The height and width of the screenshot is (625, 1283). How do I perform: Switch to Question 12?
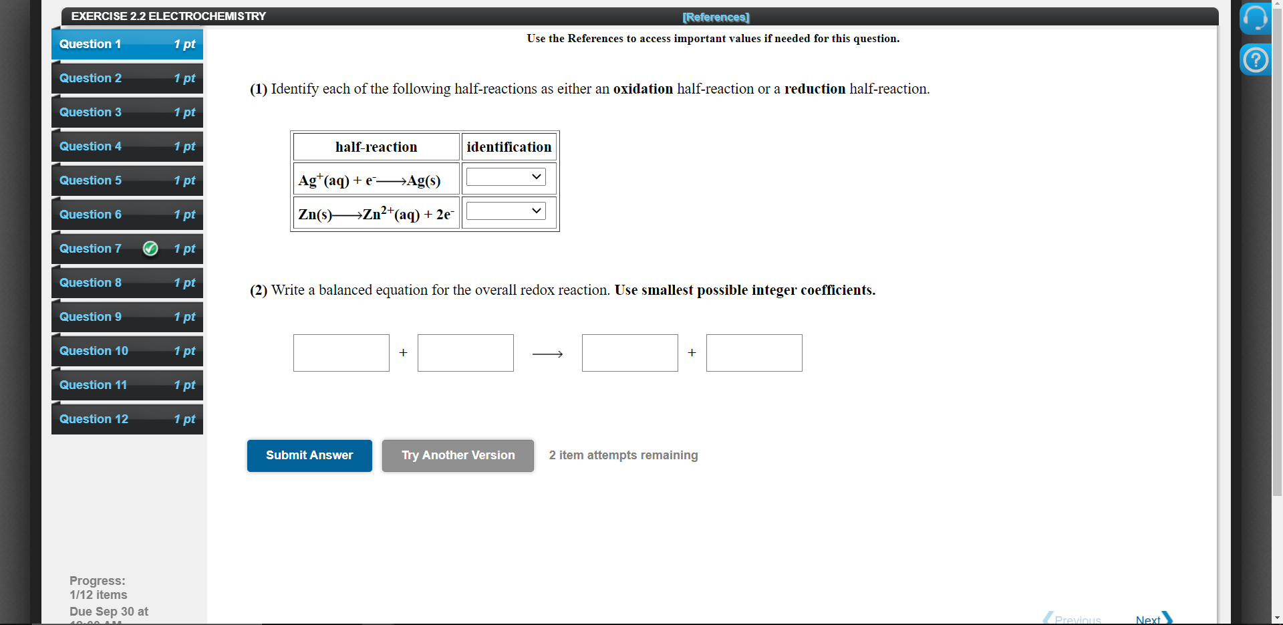pyautogui.click(x=126, y=419)
